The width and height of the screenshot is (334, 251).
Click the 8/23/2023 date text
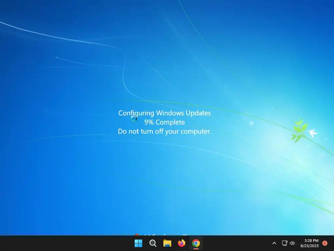tap(310, 246)
